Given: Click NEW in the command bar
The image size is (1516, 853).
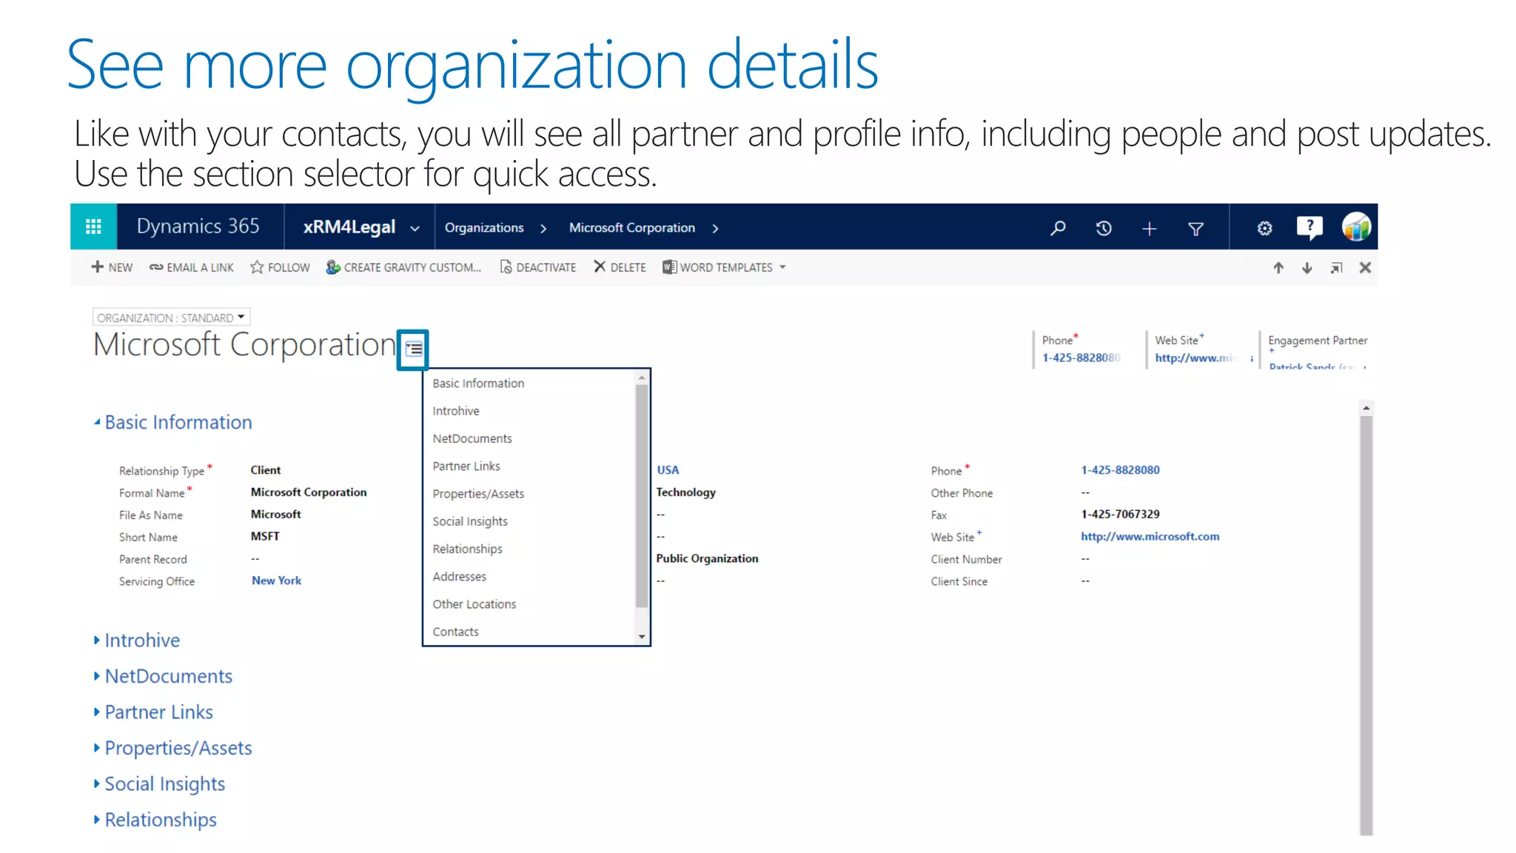Looking at the screenshot, I should pyautogui.click(x=112, y=267).
